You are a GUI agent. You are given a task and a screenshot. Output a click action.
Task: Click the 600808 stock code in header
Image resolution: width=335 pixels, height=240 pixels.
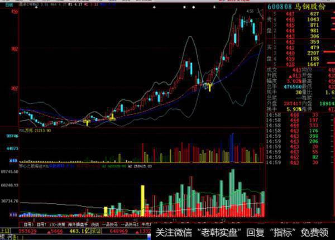(281, 6)
